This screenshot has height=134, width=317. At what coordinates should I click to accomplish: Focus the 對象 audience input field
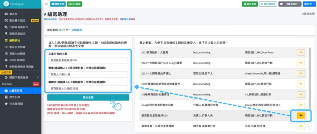(88, 74)
